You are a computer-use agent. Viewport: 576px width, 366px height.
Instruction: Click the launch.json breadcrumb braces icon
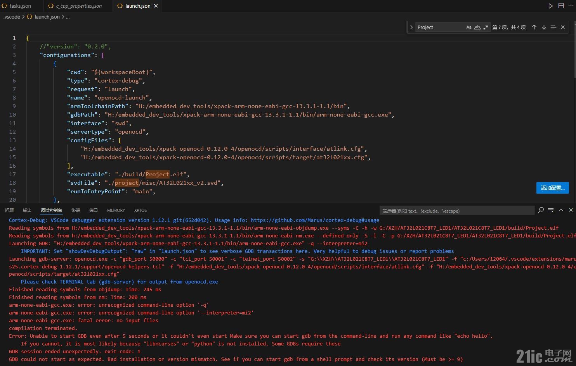(x=29, y=17)
